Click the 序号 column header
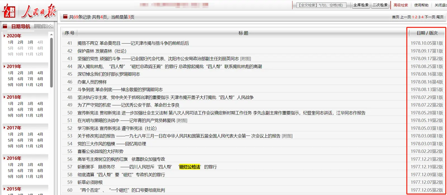 pyautogui.click(x=70, y=33)
